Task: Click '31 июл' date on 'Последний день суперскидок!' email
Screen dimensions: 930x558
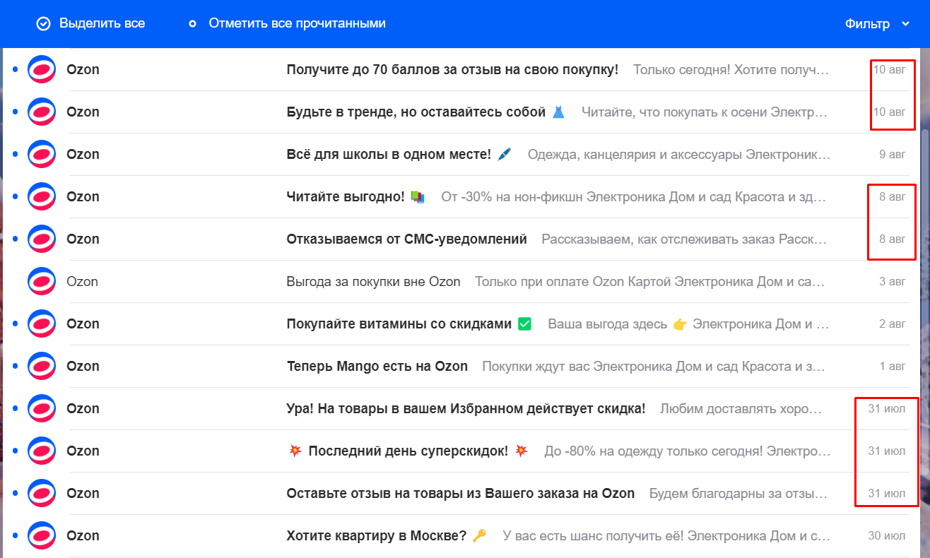Action: [887, 451]
